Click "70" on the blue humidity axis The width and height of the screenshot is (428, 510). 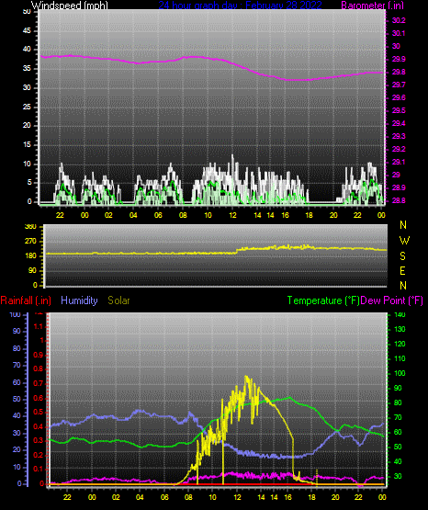17,365
